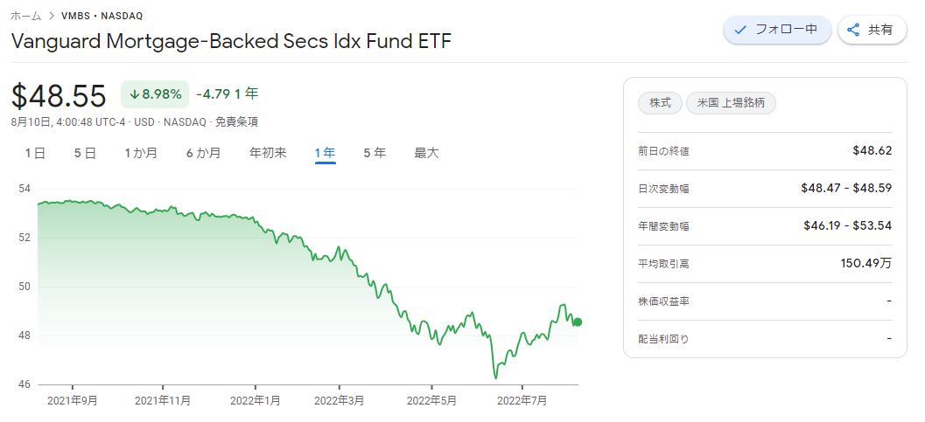Select the 1年 range tab
The image size is (925, 422).
325,153
